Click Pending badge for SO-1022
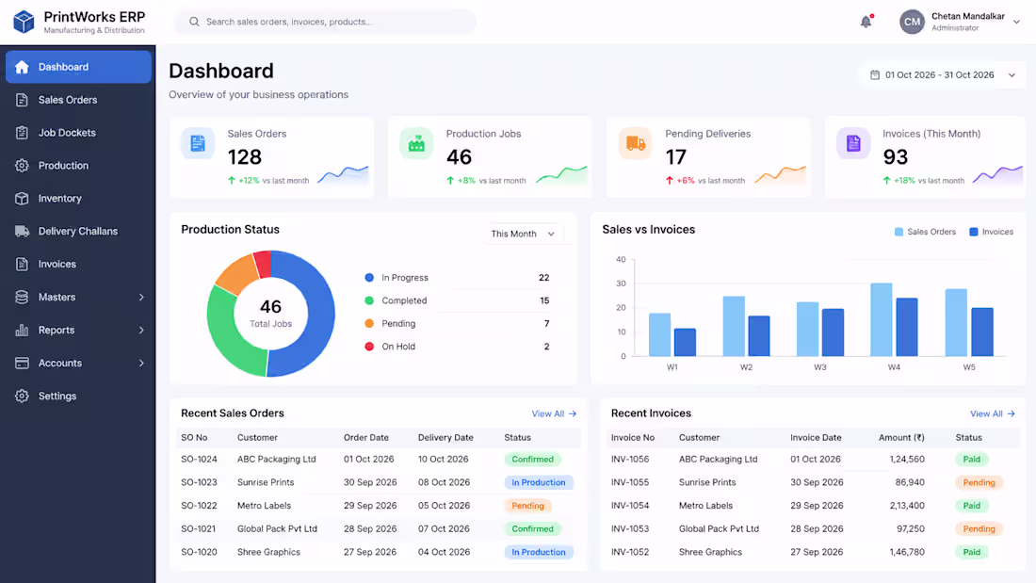1036x583 pixels. click(527, 506)
